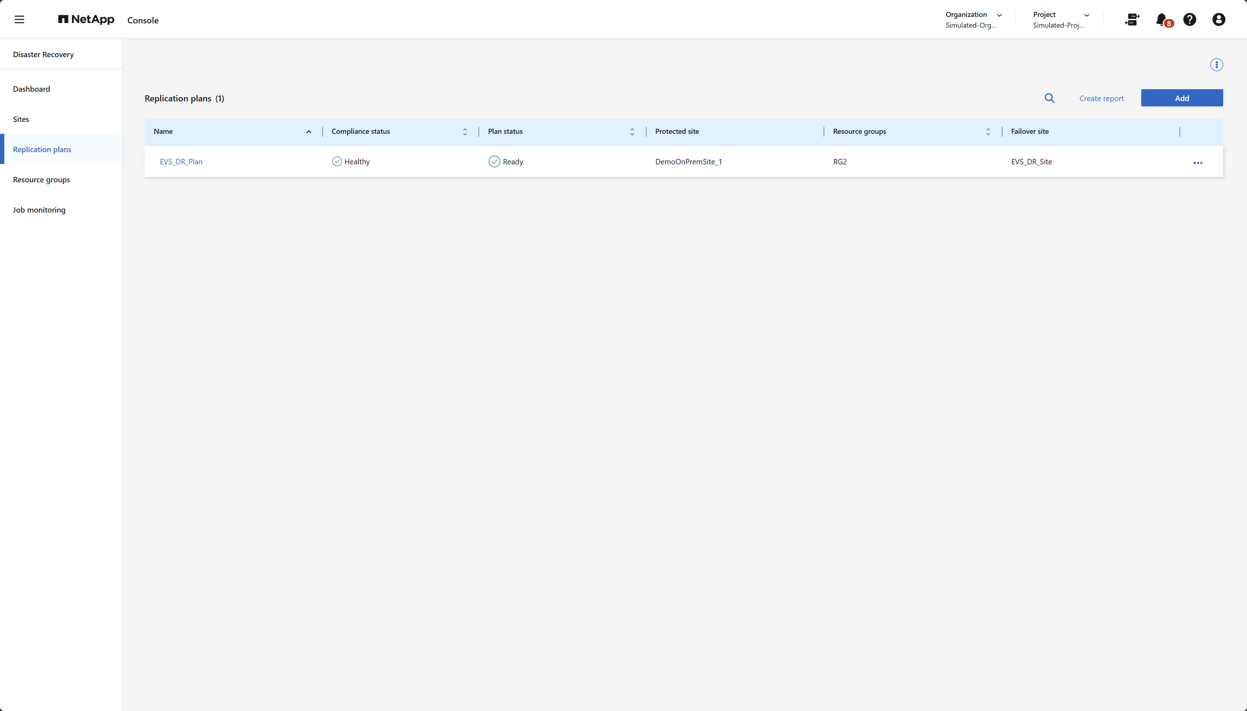Sort by Plan status column
Viewport: 1247px width, 711px height.
coord(632,132)
